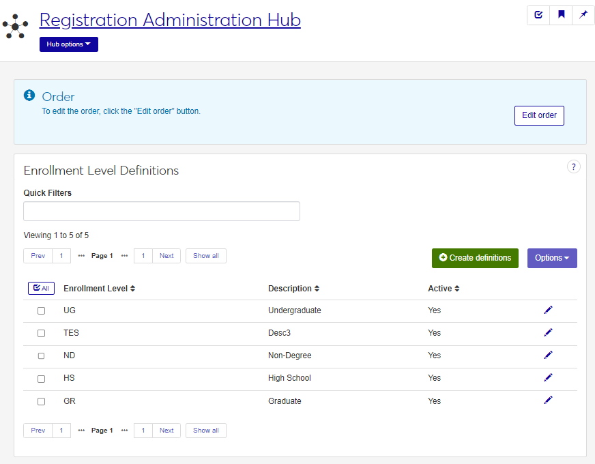
Task: Open the purple Options dropdown
Action: tap(551, 258)
